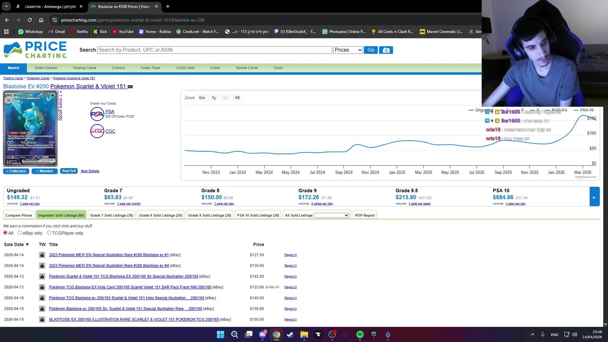Click the Buy/Sell button
Screen dimensions: 608x342
tap(68, 171)
